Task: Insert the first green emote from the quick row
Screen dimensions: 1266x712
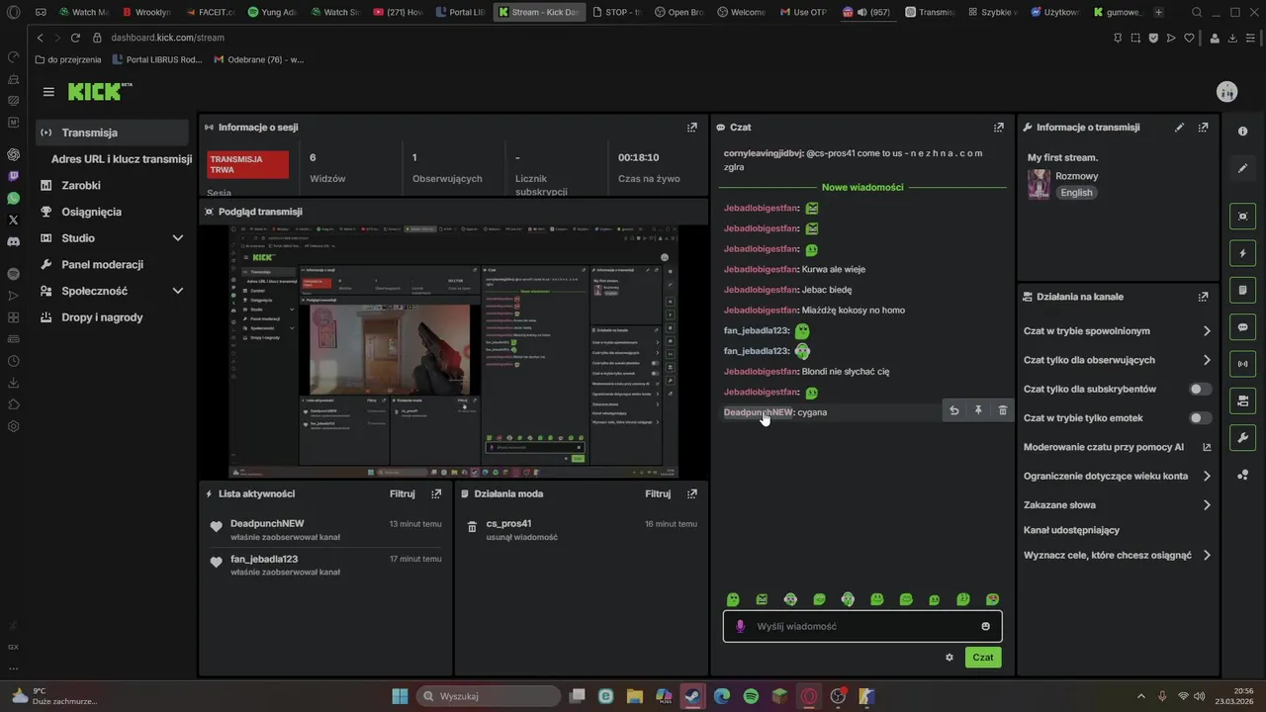Action: [733, 599]
